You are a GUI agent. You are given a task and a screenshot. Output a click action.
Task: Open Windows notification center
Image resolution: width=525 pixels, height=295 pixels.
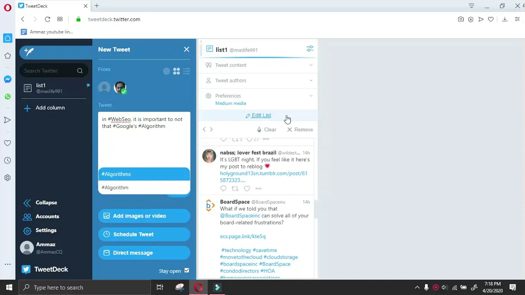[513, 287]
